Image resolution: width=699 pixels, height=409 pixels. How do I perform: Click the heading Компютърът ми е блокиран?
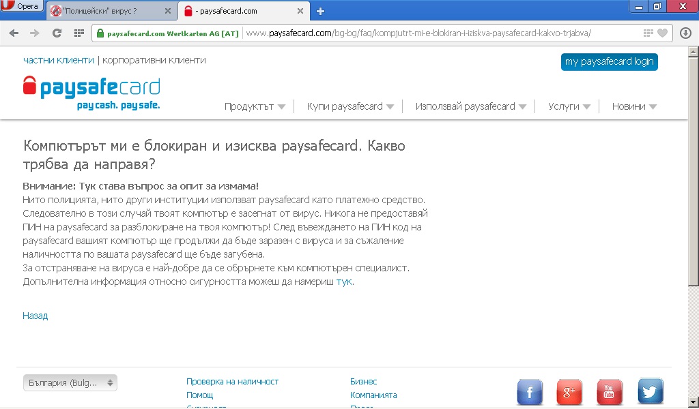[x=214, y=155]
